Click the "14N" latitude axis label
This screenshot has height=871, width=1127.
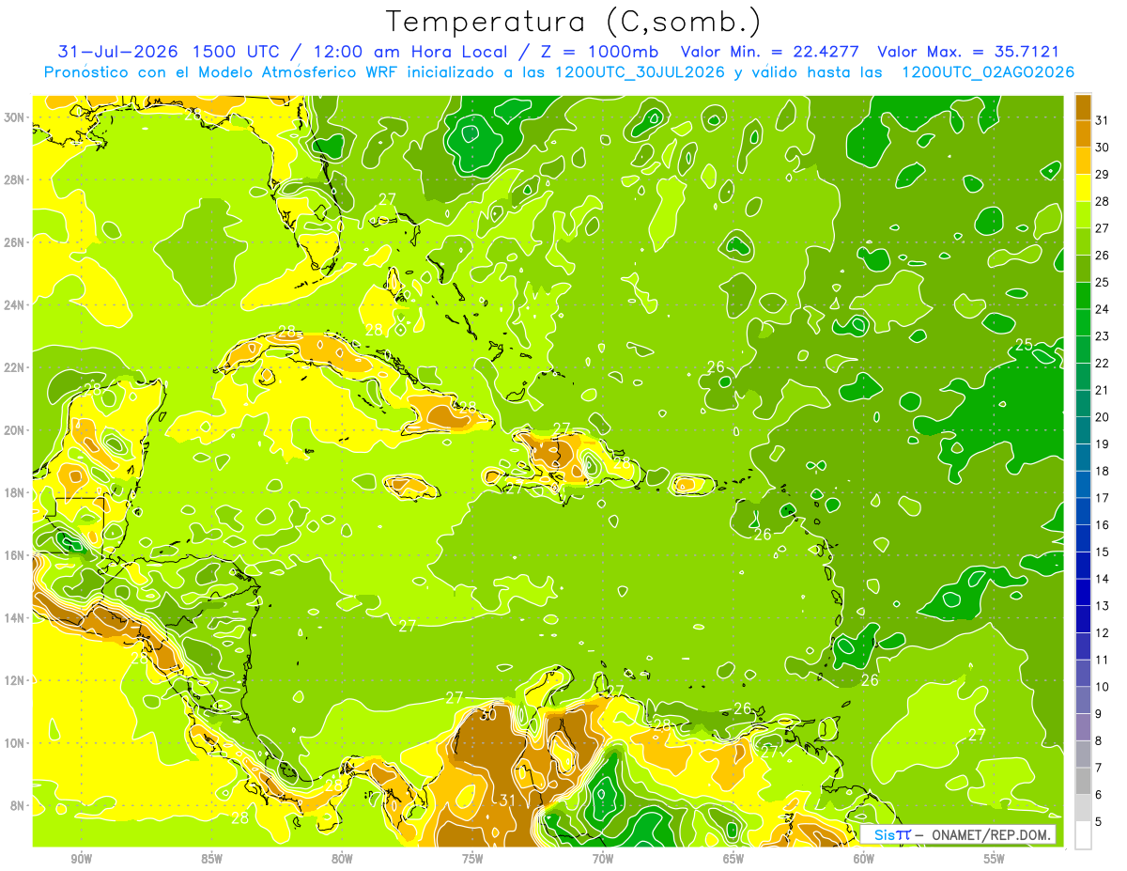14,617
